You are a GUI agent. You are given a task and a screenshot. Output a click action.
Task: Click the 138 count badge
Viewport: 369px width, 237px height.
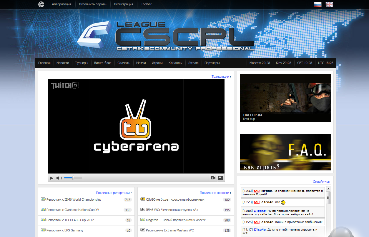point(227,231)
